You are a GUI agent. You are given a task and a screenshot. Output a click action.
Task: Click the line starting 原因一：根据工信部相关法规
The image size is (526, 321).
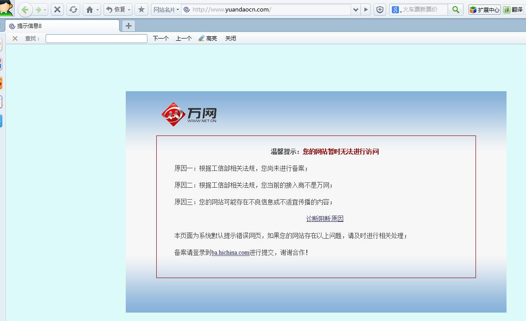tap(241, 168)
